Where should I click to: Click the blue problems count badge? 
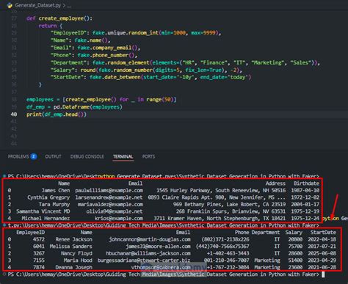pos(34,156)
